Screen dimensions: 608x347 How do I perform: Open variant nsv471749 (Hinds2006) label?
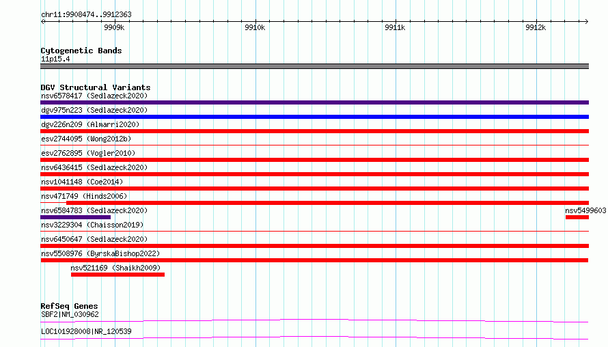(x=84, y=196)
